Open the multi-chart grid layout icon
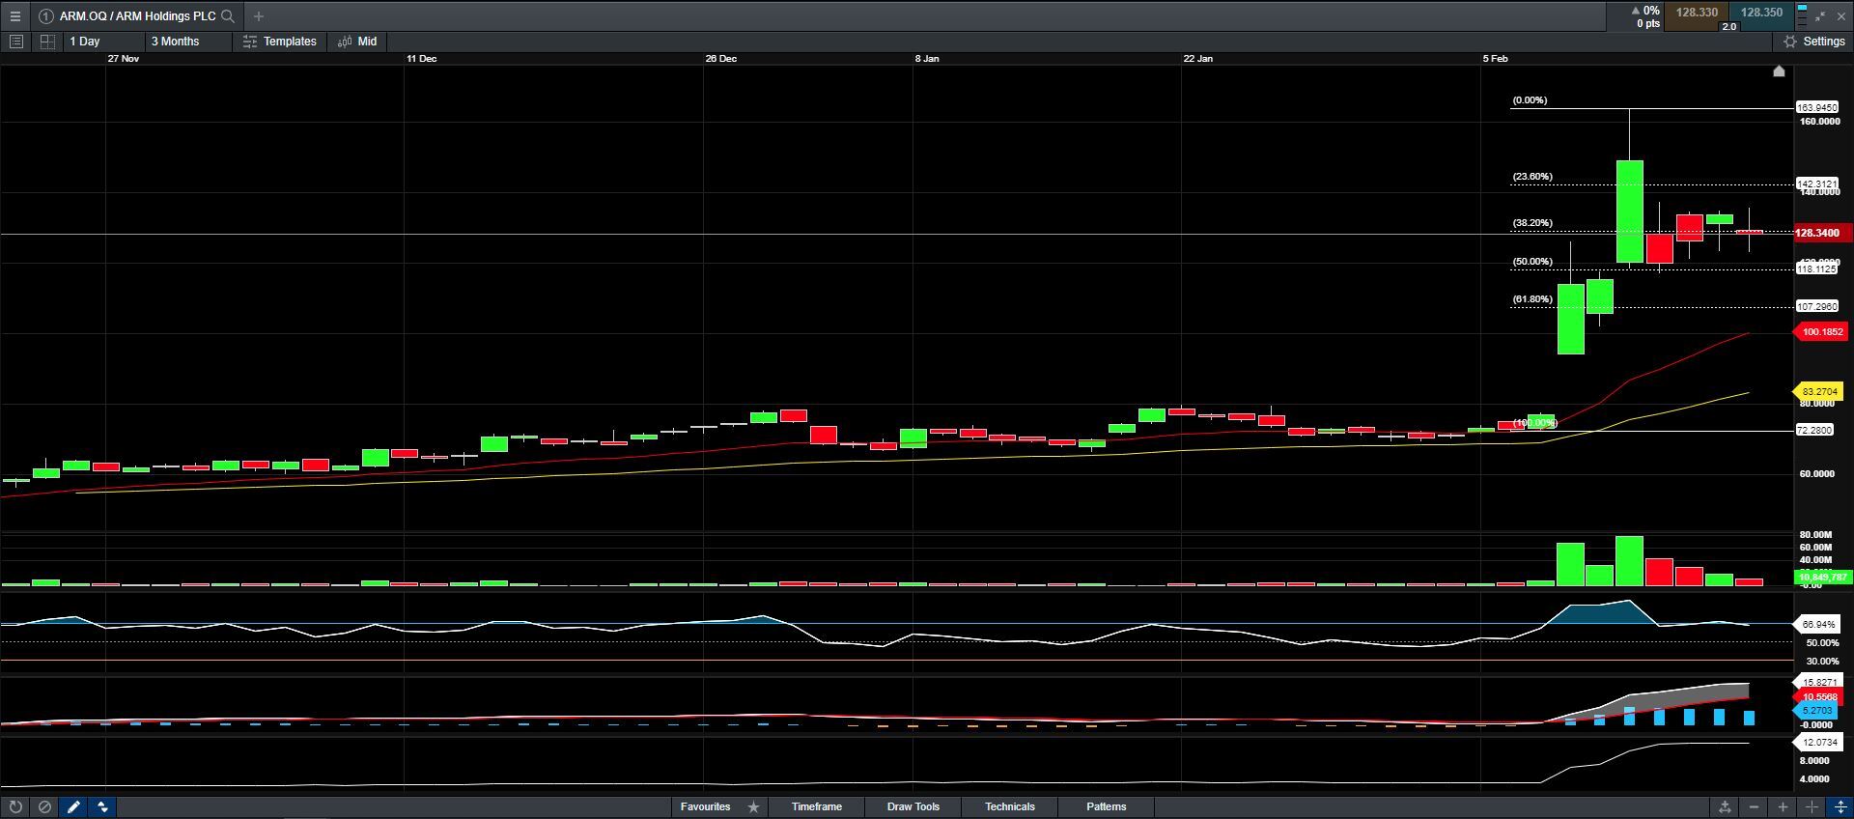Image resolution: width=1854 pixels, height=819 pixels. (46, 42)
